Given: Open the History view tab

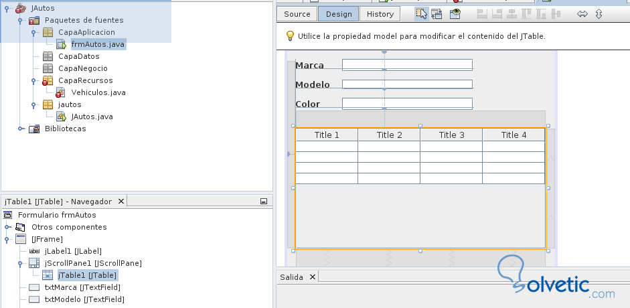Looking at the screenshot, I should click(x=380, y=14).
